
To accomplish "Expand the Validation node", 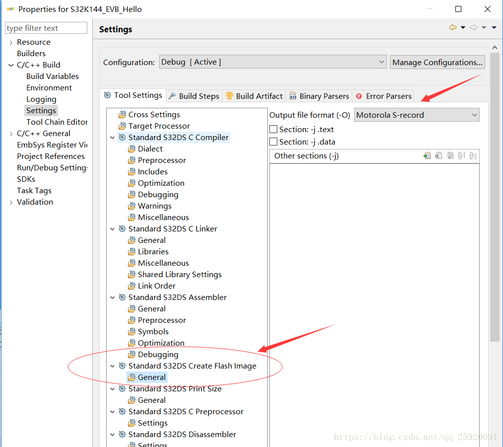I will pos(11,202).
